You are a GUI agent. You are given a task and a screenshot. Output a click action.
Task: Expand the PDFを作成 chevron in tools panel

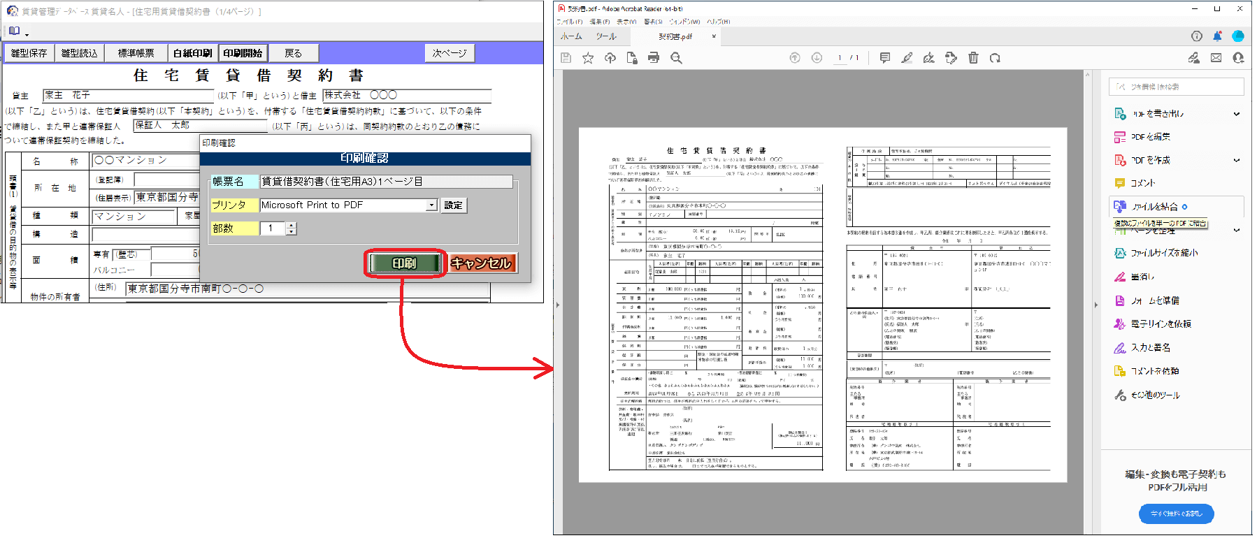tap(1236, 160)
